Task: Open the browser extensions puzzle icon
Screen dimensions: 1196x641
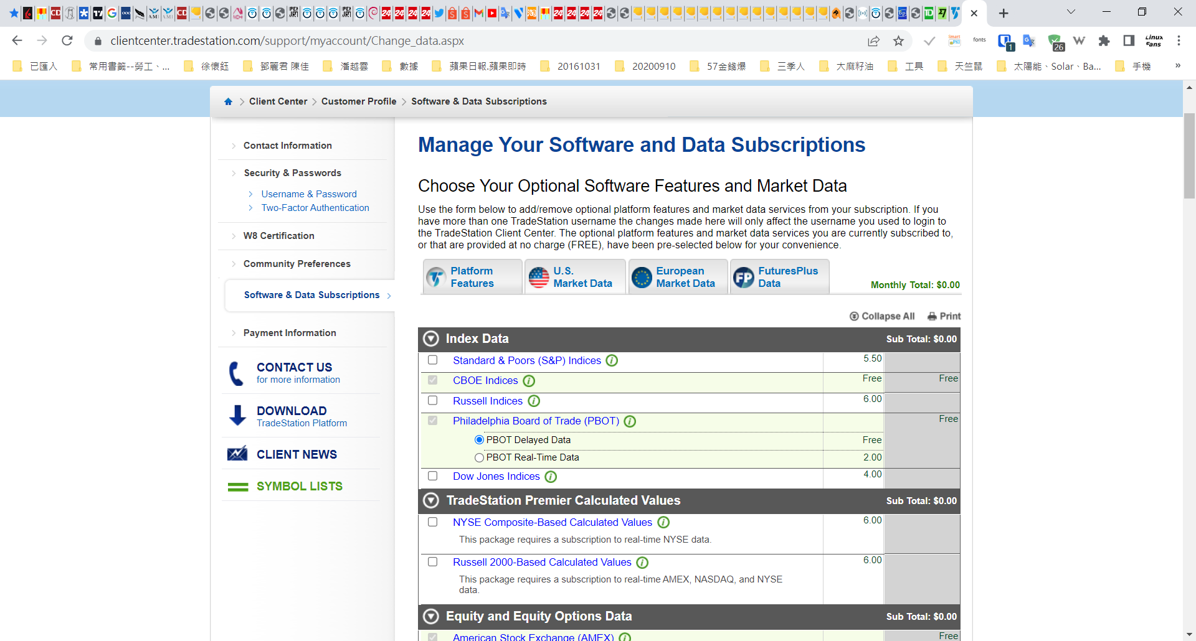Action: 1104,40
